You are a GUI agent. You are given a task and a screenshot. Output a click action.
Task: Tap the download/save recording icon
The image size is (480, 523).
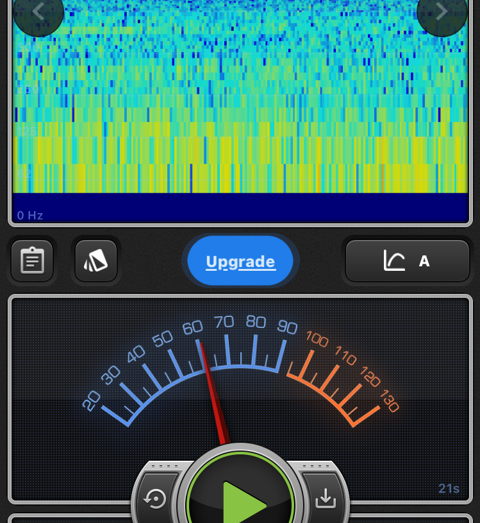pyautogui.click(x=326, y=498)
